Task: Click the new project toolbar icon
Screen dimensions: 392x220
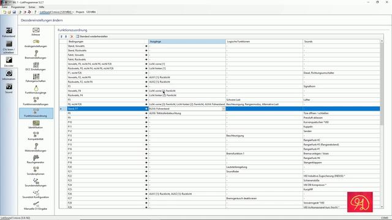Action: 4,12
